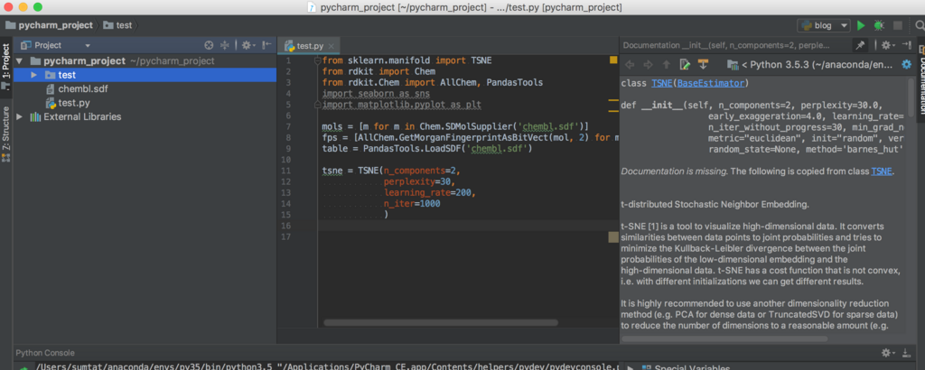Toggle auto-update from source icon in Documentation
This screenshot has height=370, width=925.
pos(702,64)
